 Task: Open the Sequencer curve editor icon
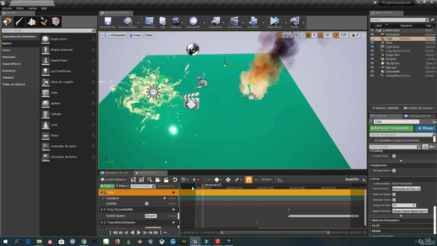tap(280, 180)
